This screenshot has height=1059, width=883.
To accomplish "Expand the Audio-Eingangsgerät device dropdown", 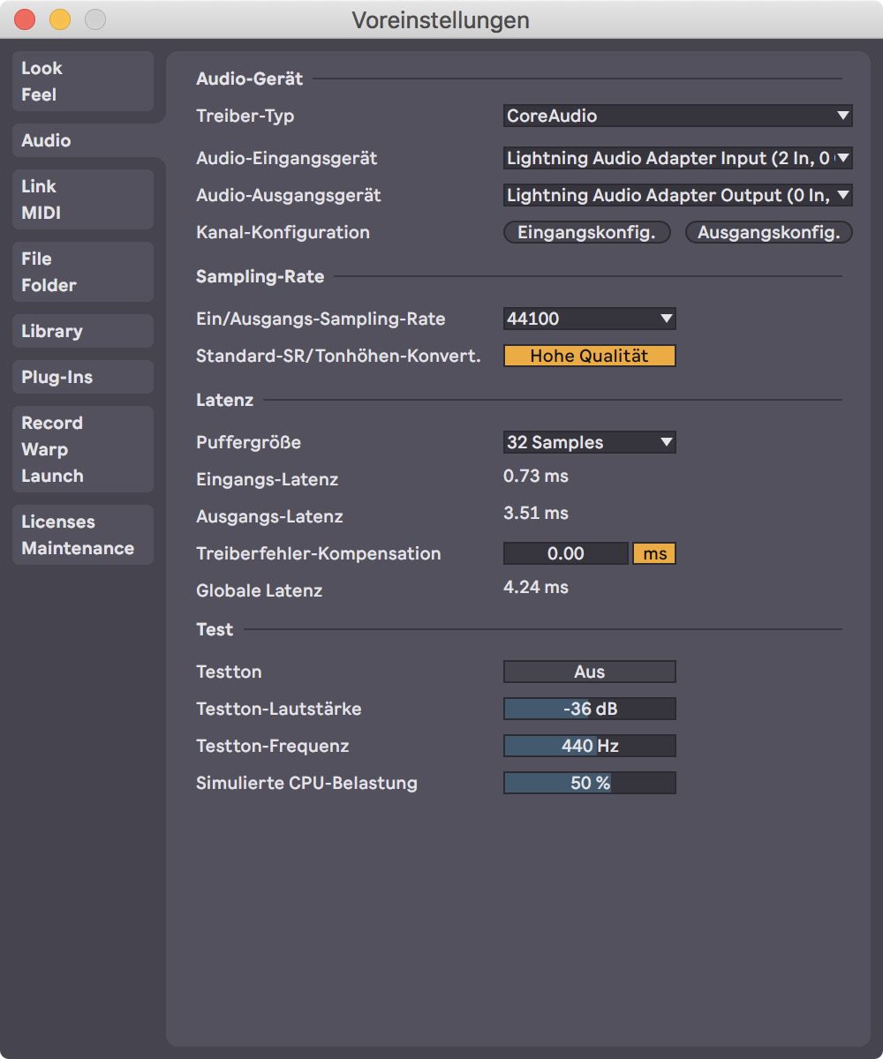I will point(677,158).
